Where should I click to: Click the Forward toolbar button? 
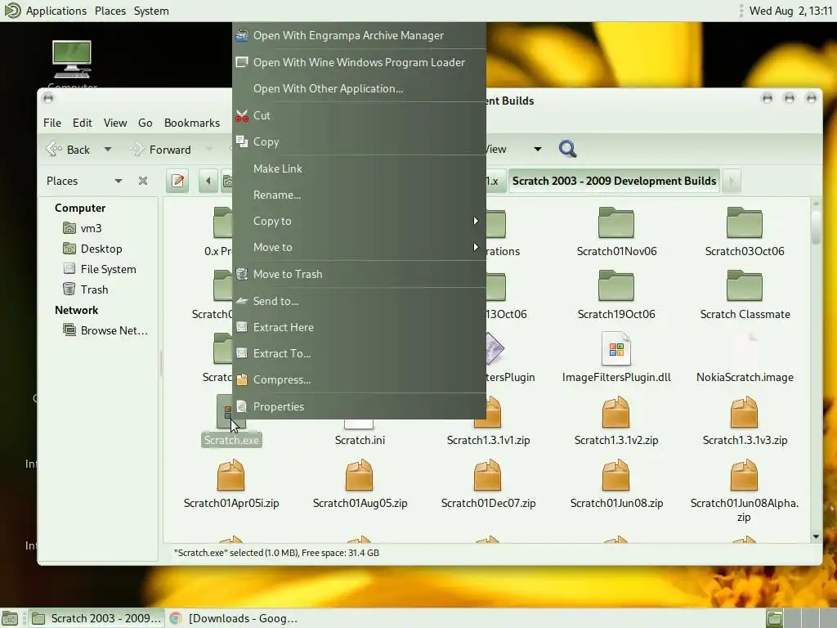tap(161, 150)
